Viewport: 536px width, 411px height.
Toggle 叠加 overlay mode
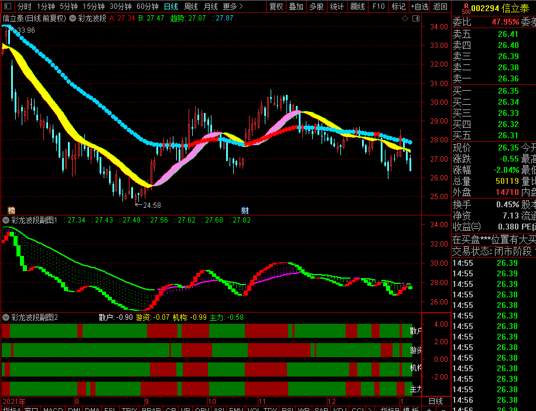[296, 7]
